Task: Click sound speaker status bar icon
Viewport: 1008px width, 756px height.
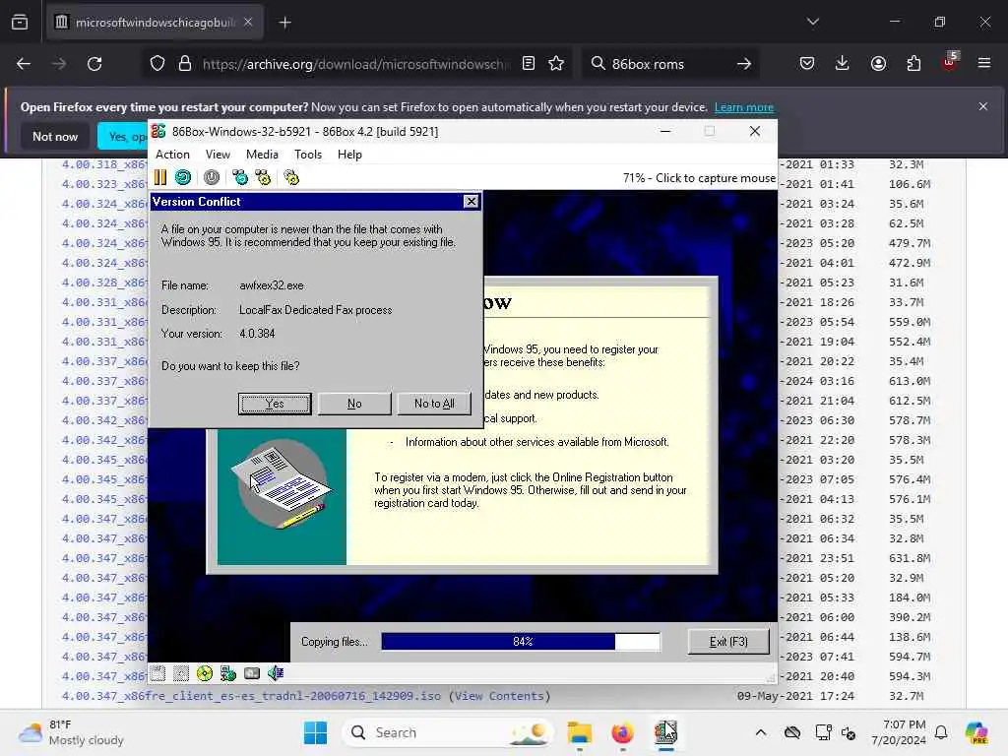Action: tap(276, 673)
